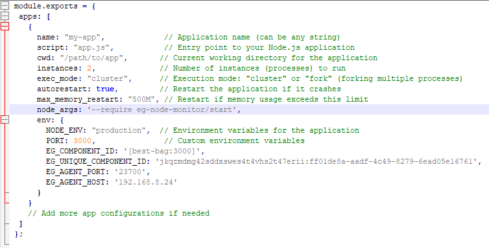The width and height of the screenshot is (489, 248).
Task: Click the "Application name" comment text
Action: (x=213, y=38)
